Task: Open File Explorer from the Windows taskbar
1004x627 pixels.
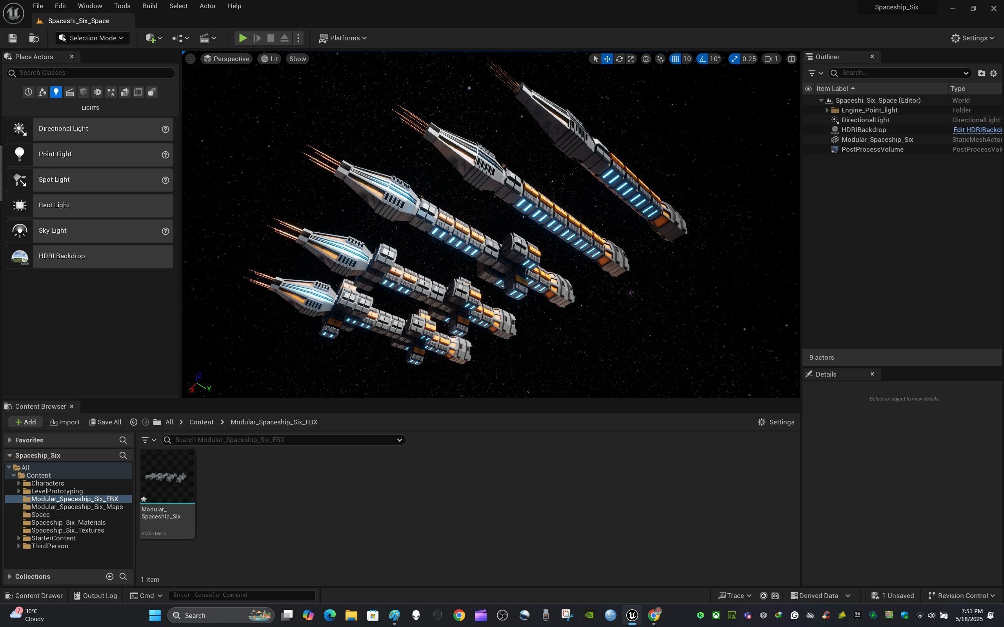Action: (x=351, y=615)
